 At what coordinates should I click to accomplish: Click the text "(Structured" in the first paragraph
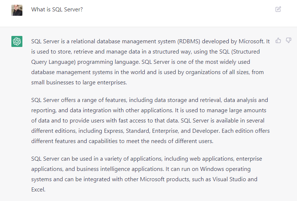point(245,52)
